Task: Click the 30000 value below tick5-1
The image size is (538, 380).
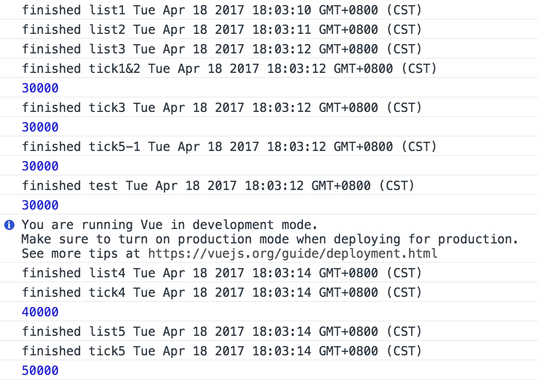Action: (40, 166)
